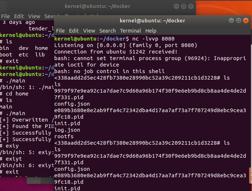Click first '9979f97e9ea92c1a7dae7c9d60...' hash line
The width and height of the screenshot is (252, 191).
150,91
